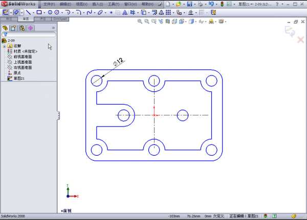
Task: Open the 工具 (Tools) menu
Action: (113, 4)
